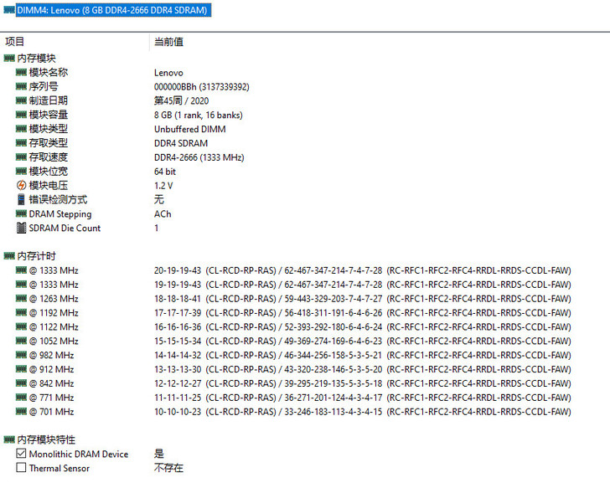Image resolution: width=610 pixels, height=493 pixels.
Task: Select the Lenovo module name value
Action: 168,73
